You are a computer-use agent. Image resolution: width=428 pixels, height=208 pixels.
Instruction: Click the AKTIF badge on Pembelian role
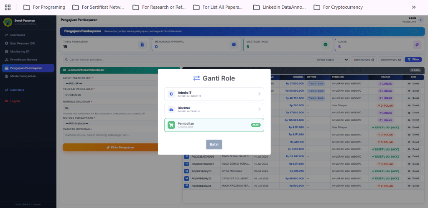tap(256, 125)
